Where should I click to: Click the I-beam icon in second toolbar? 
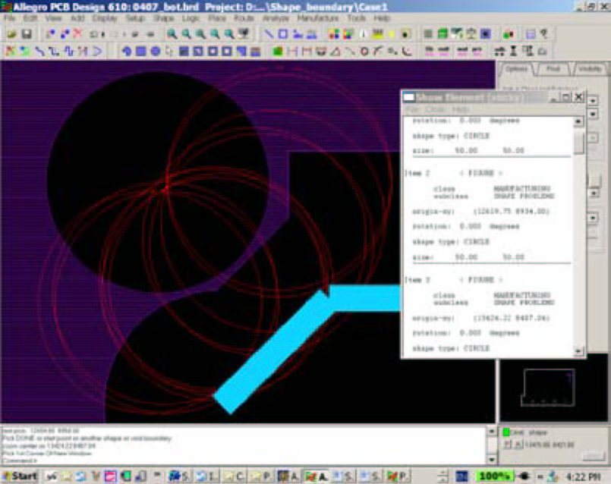point(514,51)
